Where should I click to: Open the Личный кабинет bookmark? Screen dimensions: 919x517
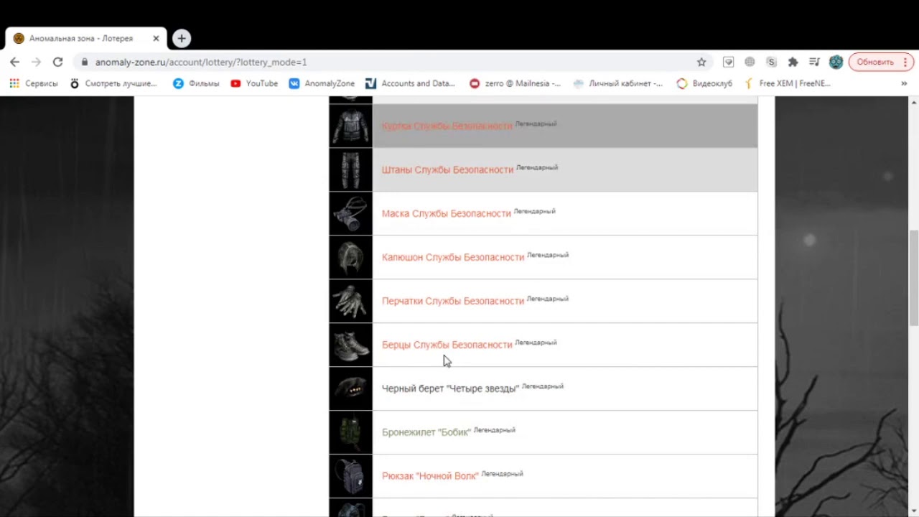(x=618, y=83)
